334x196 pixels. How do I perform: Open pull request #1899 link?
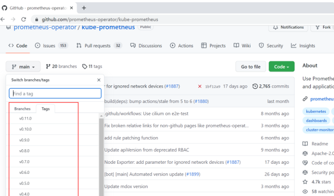click(192, 174)
